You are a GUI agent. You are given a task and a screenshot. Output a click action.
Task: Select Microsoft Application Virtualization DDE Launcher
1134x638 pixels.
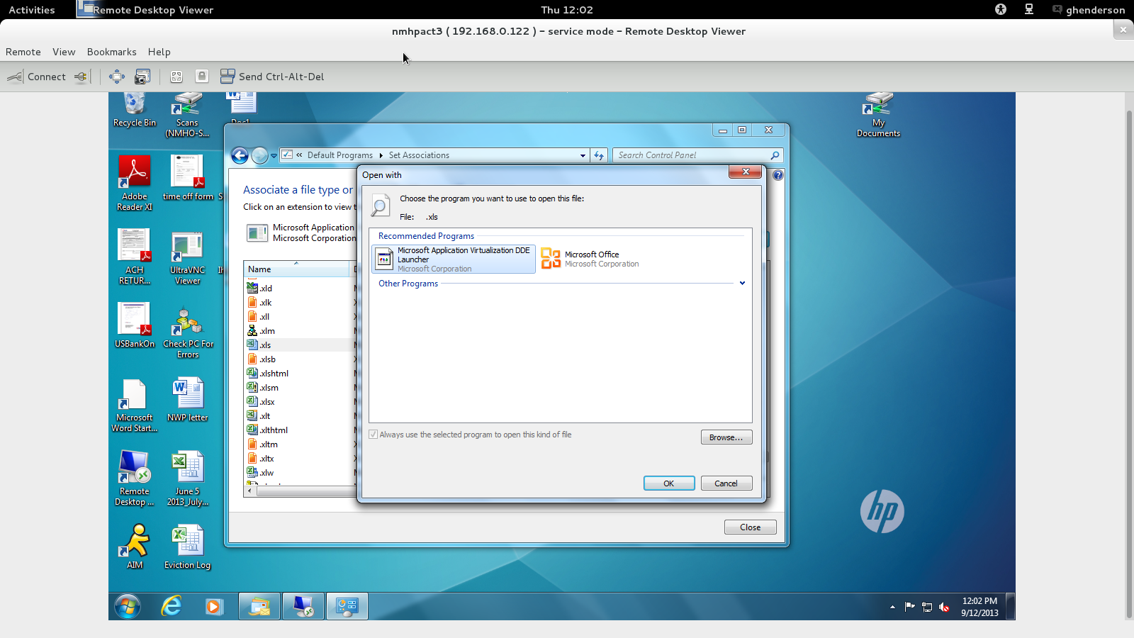click(454, 259)
